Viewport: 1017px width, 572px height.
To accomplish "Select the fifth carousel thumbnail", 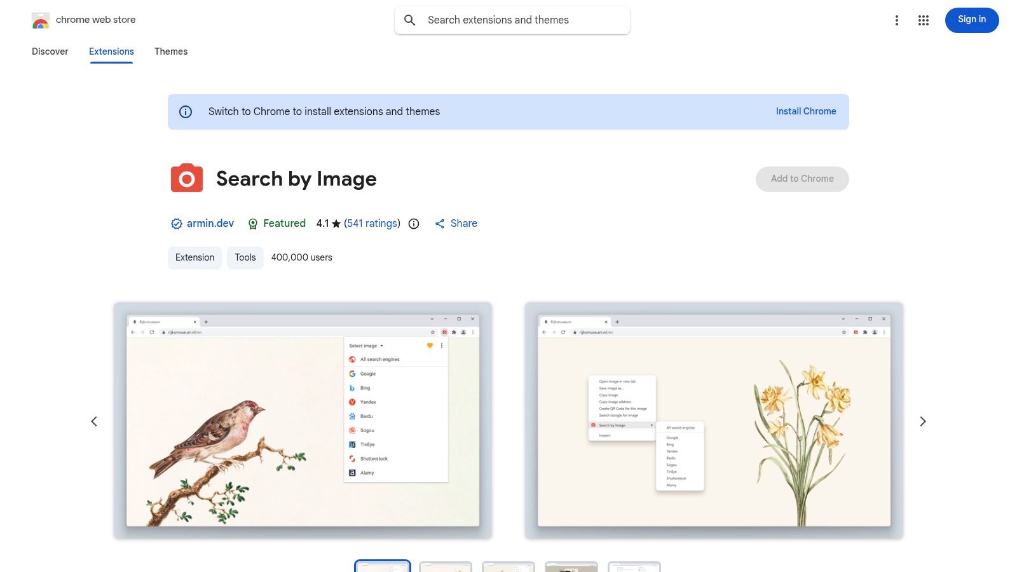I will coord(634,567).
